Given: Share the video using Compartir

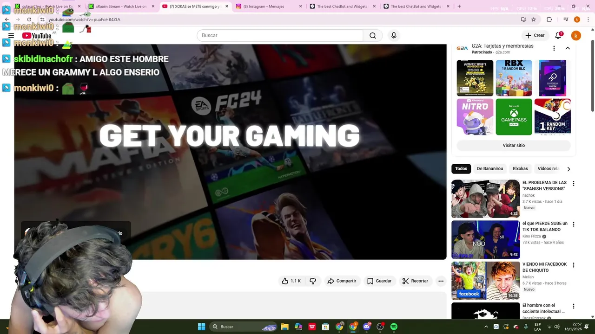Looking at the screenshot, I should click(x=342, y=281).
